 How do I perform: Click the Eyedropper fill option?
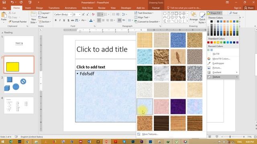pos(218,63)
